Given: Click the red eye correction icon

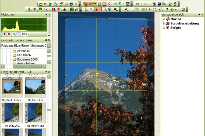Looking at the screenshot, I should click(x=65, y=9).
